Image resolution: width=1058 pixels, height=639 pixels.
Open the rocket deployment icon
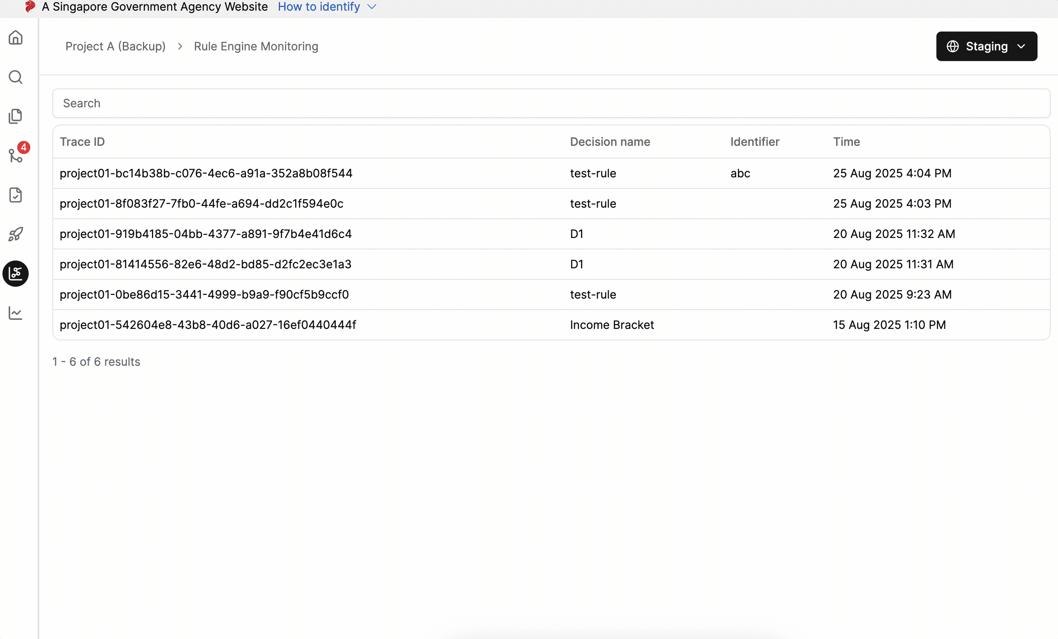tap(16, 234)
